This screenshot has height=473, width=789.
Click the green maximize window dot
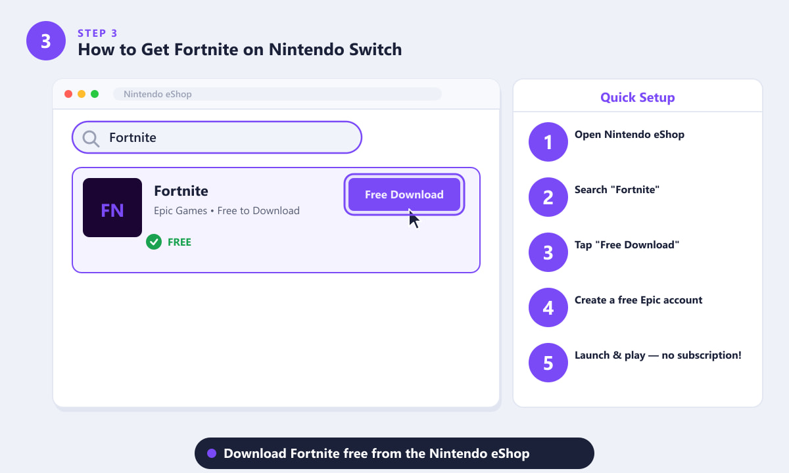pyautogui.click(x=95, y=94)
